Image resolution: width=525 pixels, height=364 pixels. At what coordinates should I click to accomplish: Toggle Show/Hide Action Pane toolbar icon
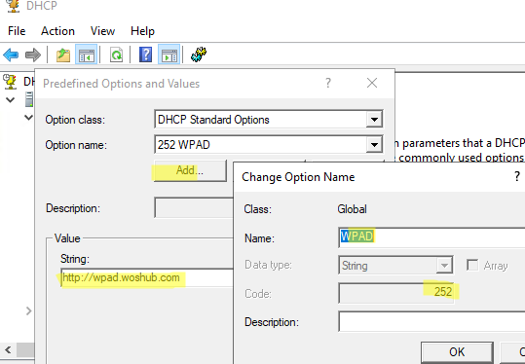coord(169,55)
